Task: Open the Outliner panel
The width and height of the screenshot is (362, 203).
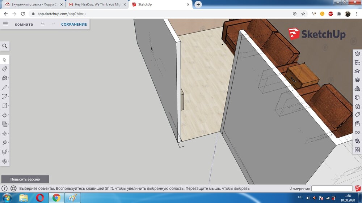Action: click(357, 62)
